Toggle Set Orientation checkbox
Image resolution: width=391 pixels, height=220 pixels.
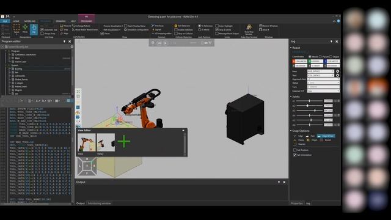point(294,155)
